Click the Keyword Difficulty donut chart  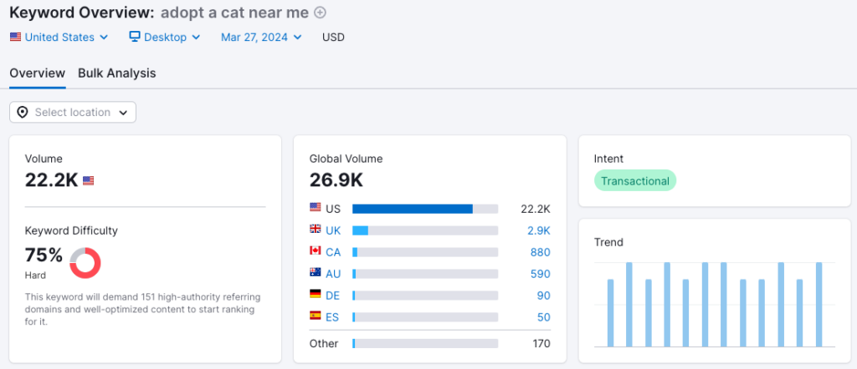click(85, 262)
